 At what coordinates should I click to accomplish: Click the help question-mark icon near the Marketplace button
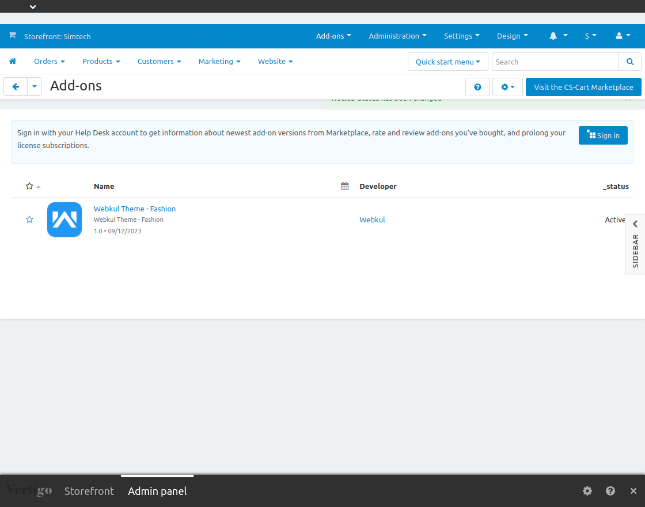(477, 86)
